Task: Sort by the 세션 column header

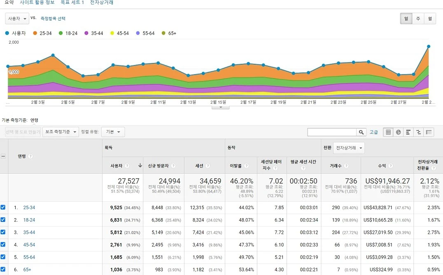Action: (199, 166)
